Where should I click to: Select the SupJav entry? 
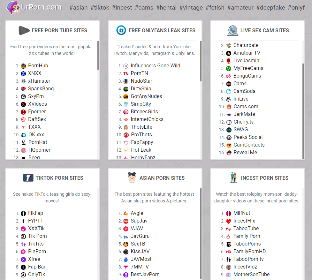[x=139, y=221]
